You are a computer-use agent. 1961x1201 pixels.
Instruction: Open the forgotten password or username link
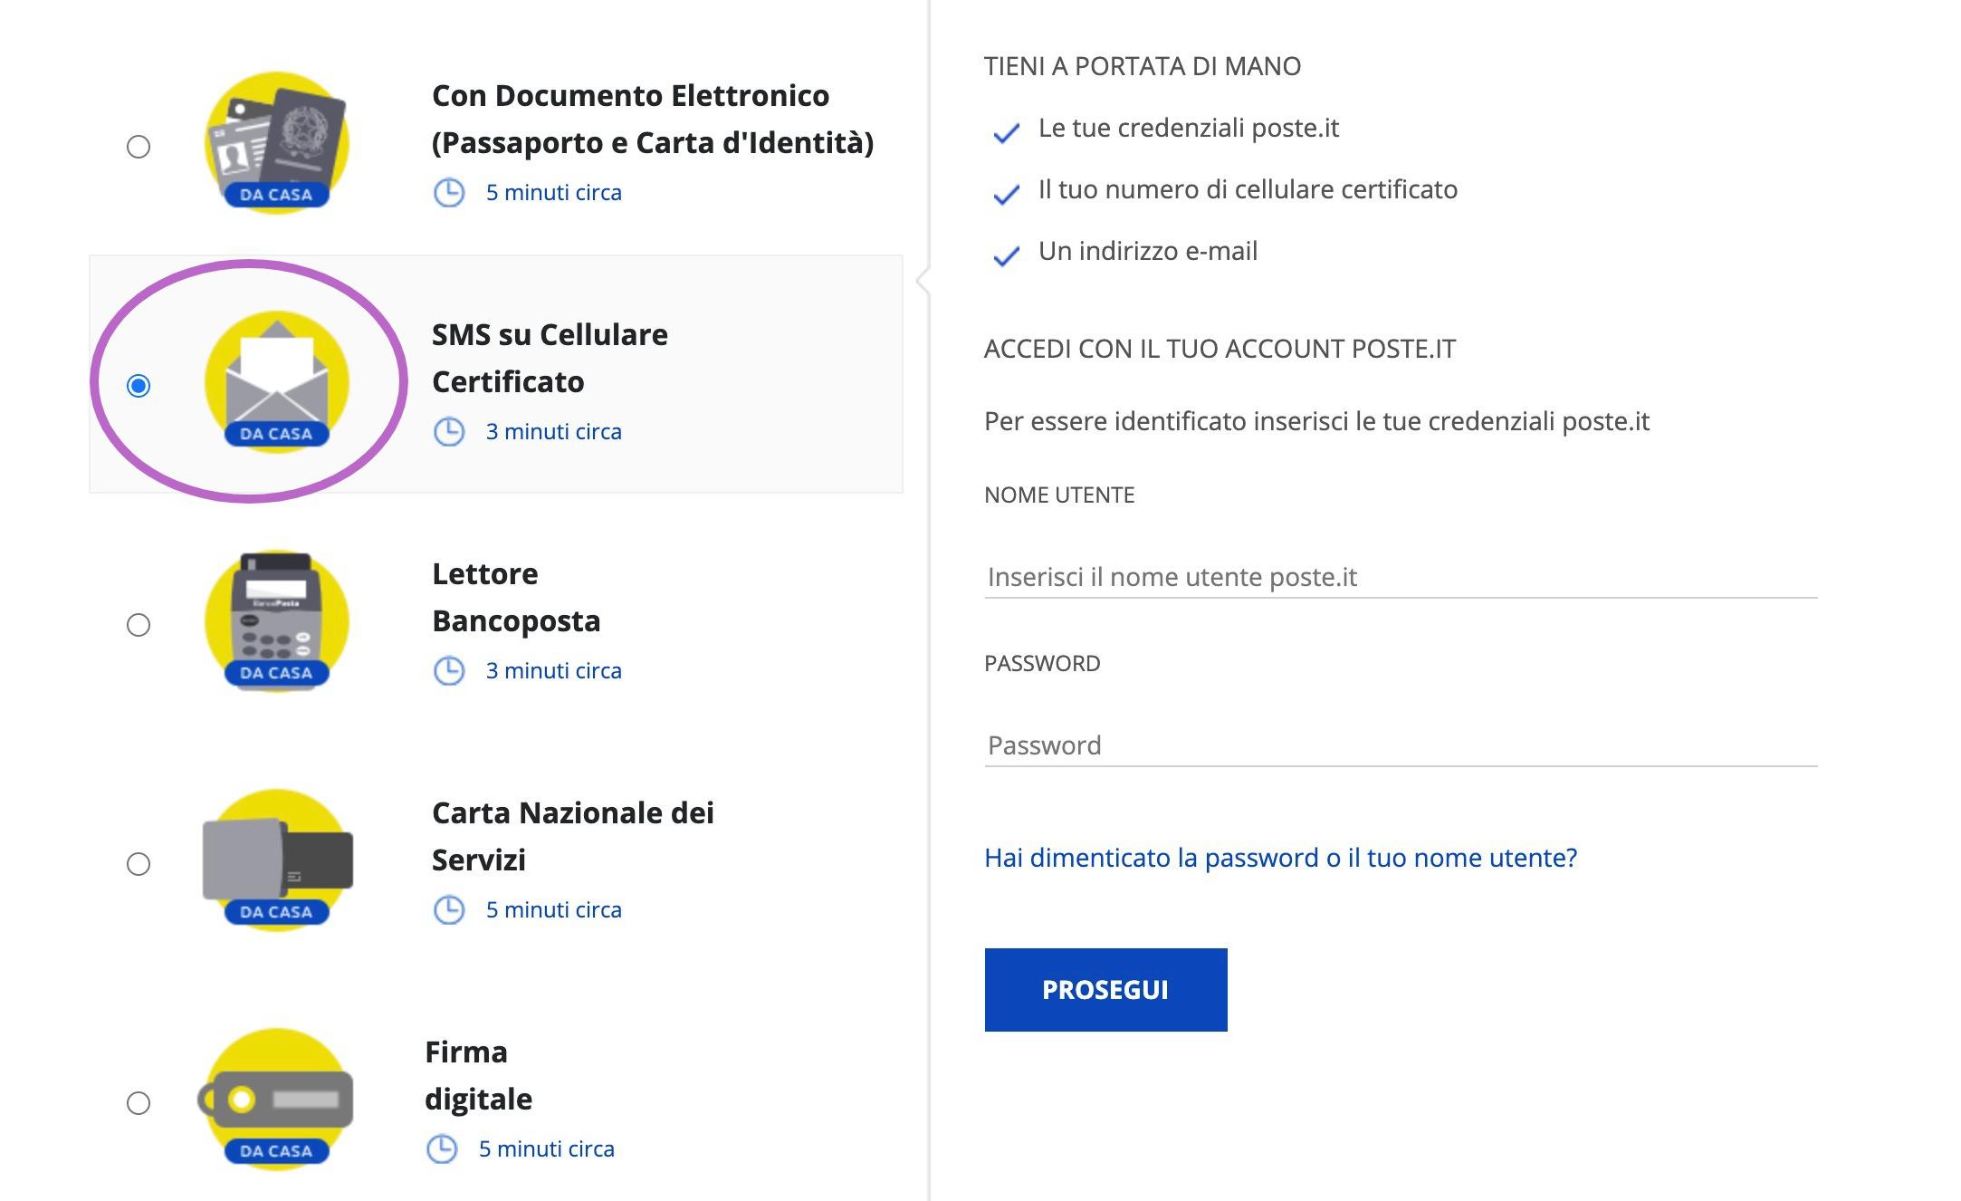point(1280,858)
